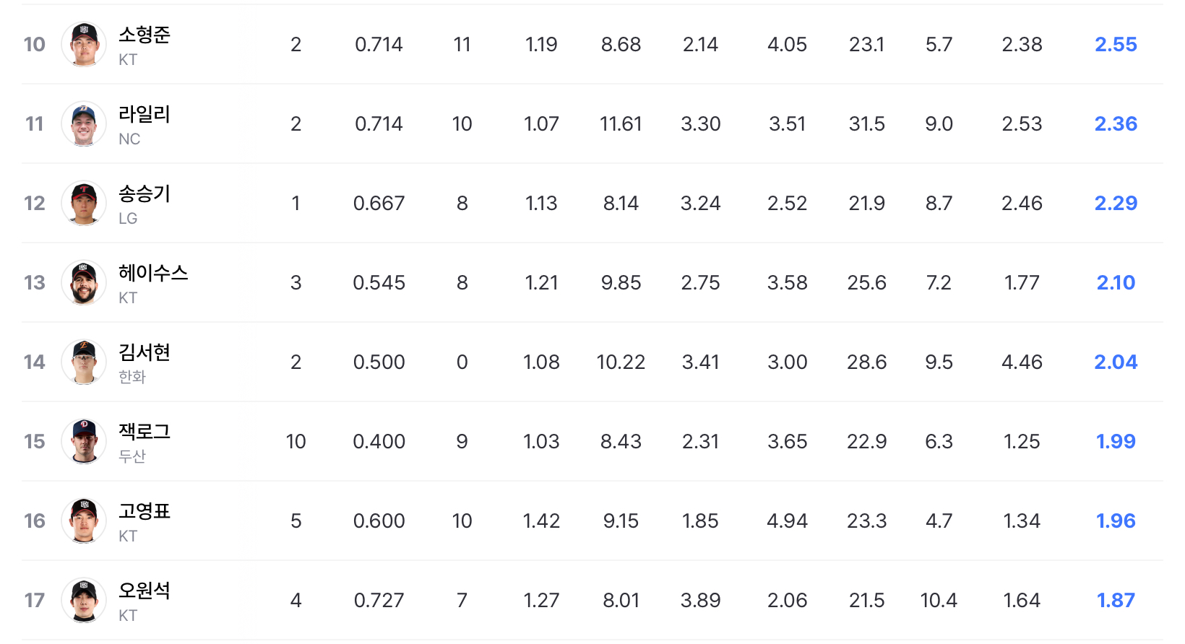Click the 두산 team label under 잭로그
Screen dimensions: 1185x644
tap(132, 456)
